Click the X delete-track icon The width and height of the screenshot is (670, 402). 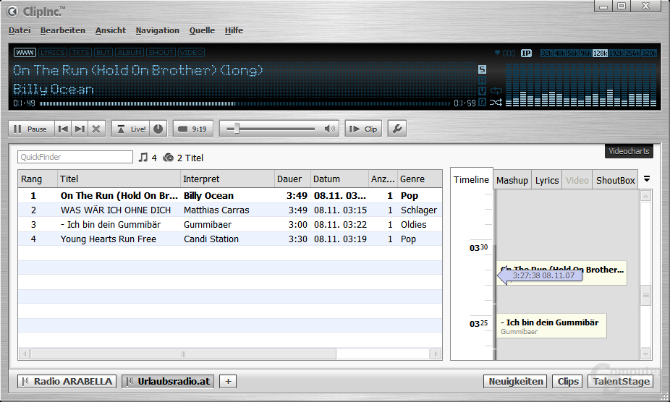pyautogui.click(x=96, y=129)
